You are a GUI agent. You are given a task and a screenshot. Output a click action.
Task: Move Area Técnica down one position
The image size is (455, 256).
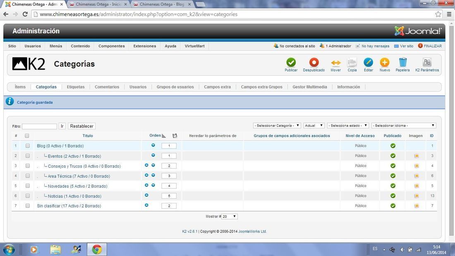click(153, 175)
